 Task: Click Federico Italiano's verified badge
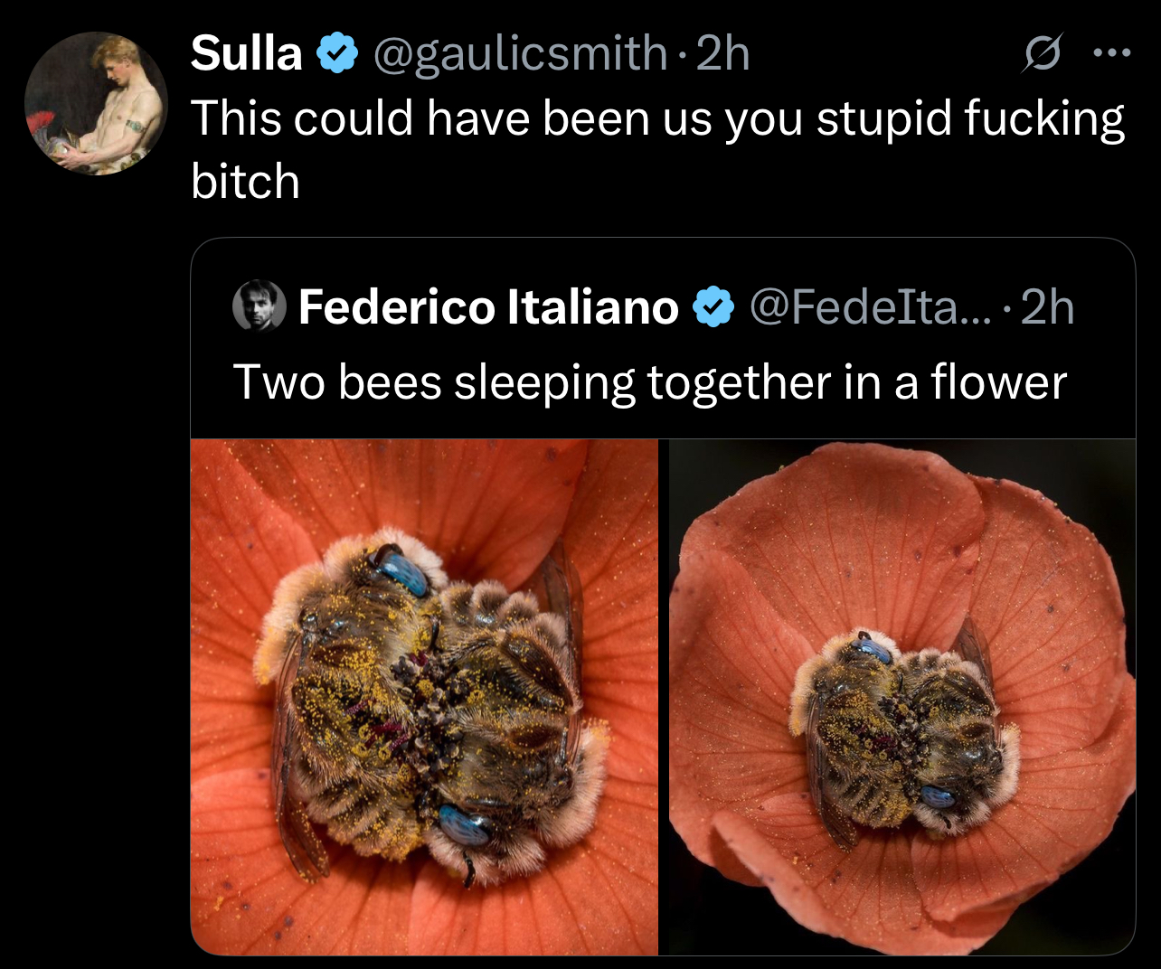tap(713, 307)
